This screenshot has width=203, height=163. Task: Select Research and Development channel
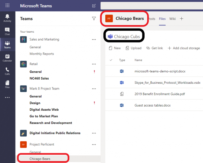[51, 123]
